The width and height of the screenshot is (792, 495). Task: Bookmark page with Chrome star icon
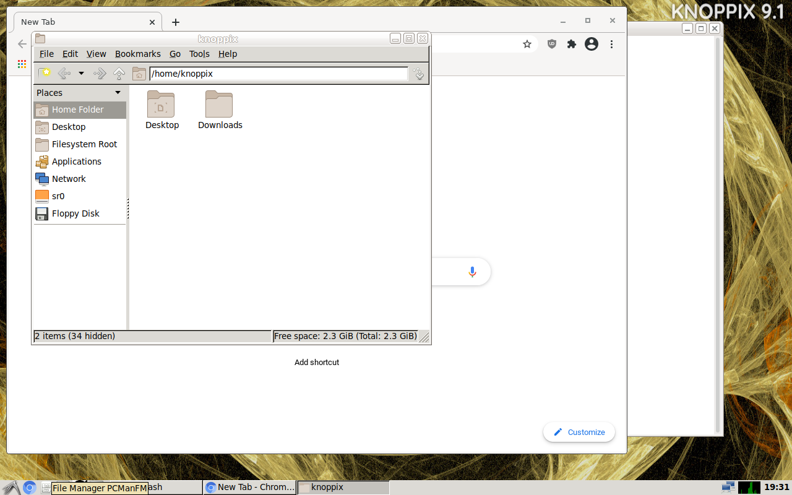tap(527, 44)
